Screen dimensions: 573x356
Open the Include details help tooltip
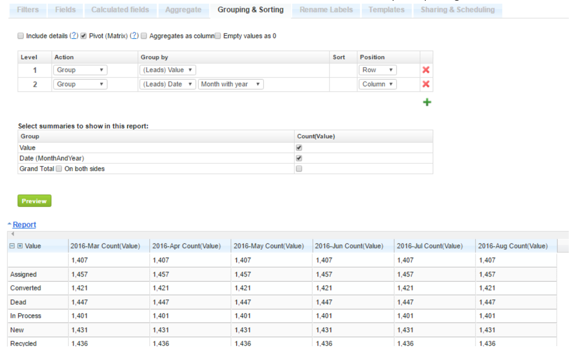74,36
